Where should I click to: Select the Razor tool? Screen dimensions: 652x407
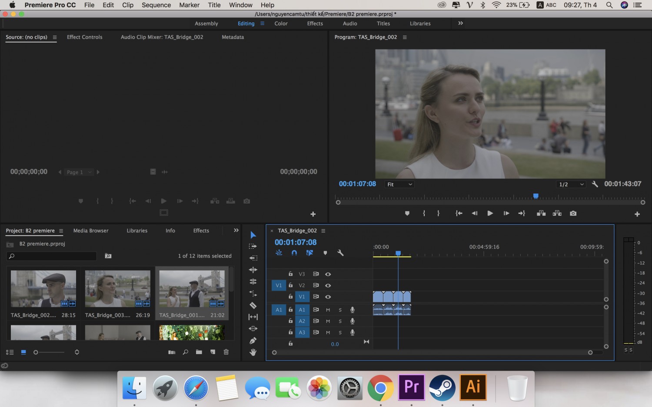tap(253, 305)
